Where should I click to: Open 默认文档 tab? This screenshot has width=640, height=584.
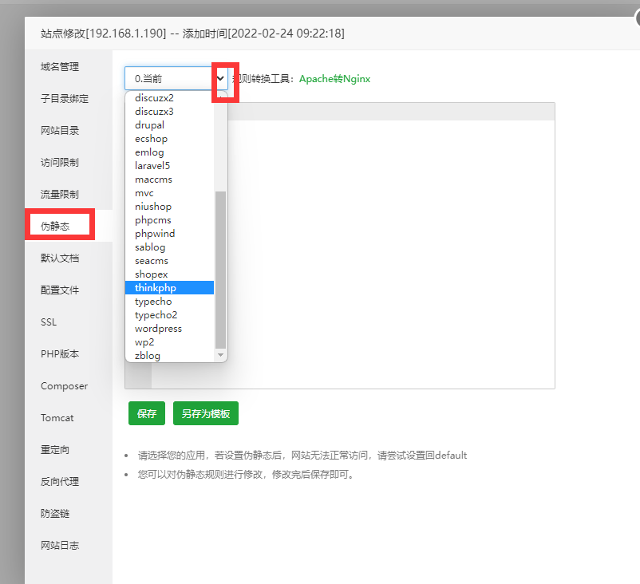pyautogui.click(x=60, y=258)
